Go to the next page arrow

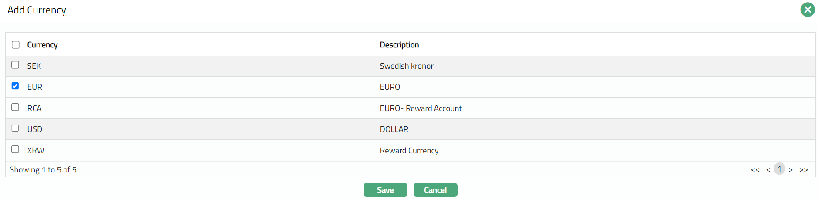coord(791,170)
